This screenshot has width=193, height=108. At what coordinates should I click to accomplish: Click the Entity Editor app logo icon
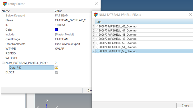(4, 4)
